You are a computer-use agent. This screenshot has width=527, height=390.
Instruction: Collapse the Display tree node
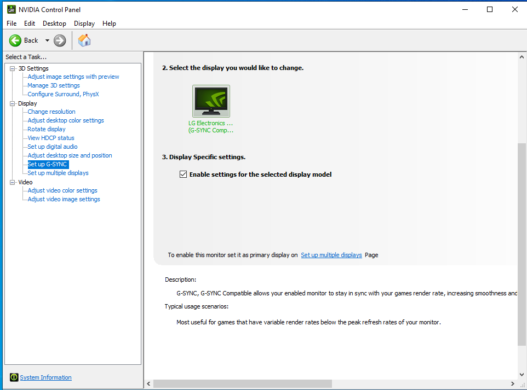coord(13,103)
